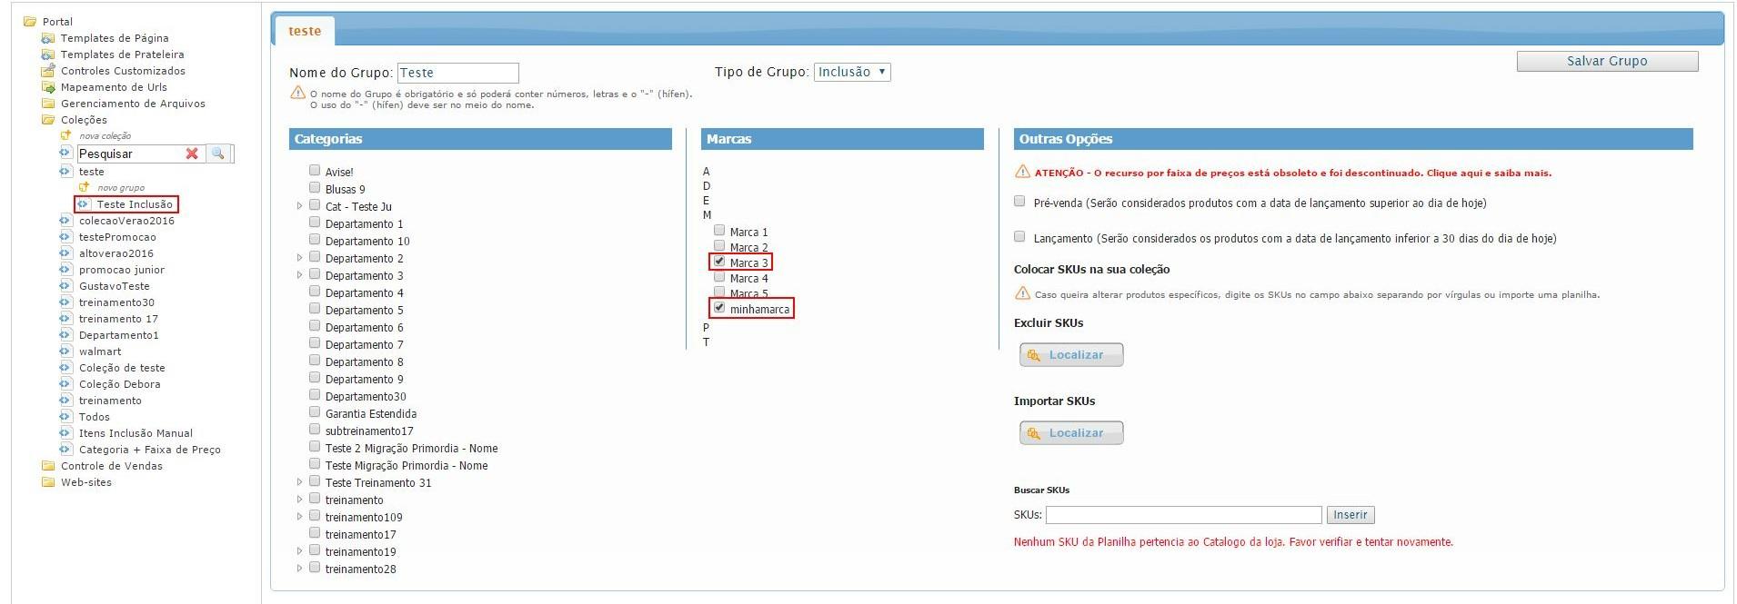The image size is (1737, 604).
Task: Select the teste tab
Action: pos(305,31)
